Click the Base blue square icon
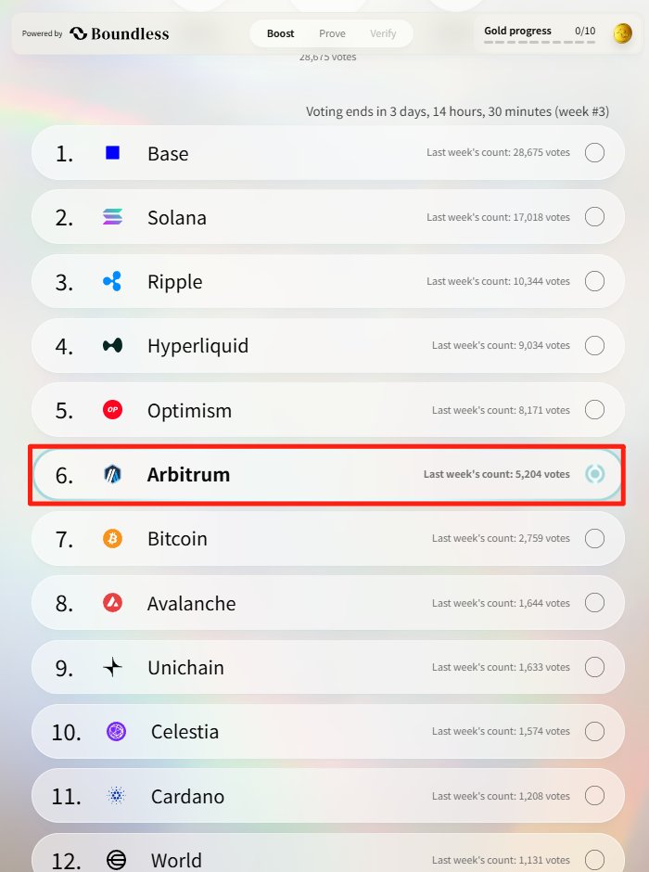Screen dimensions: 649x872 (x=113, y=152)
